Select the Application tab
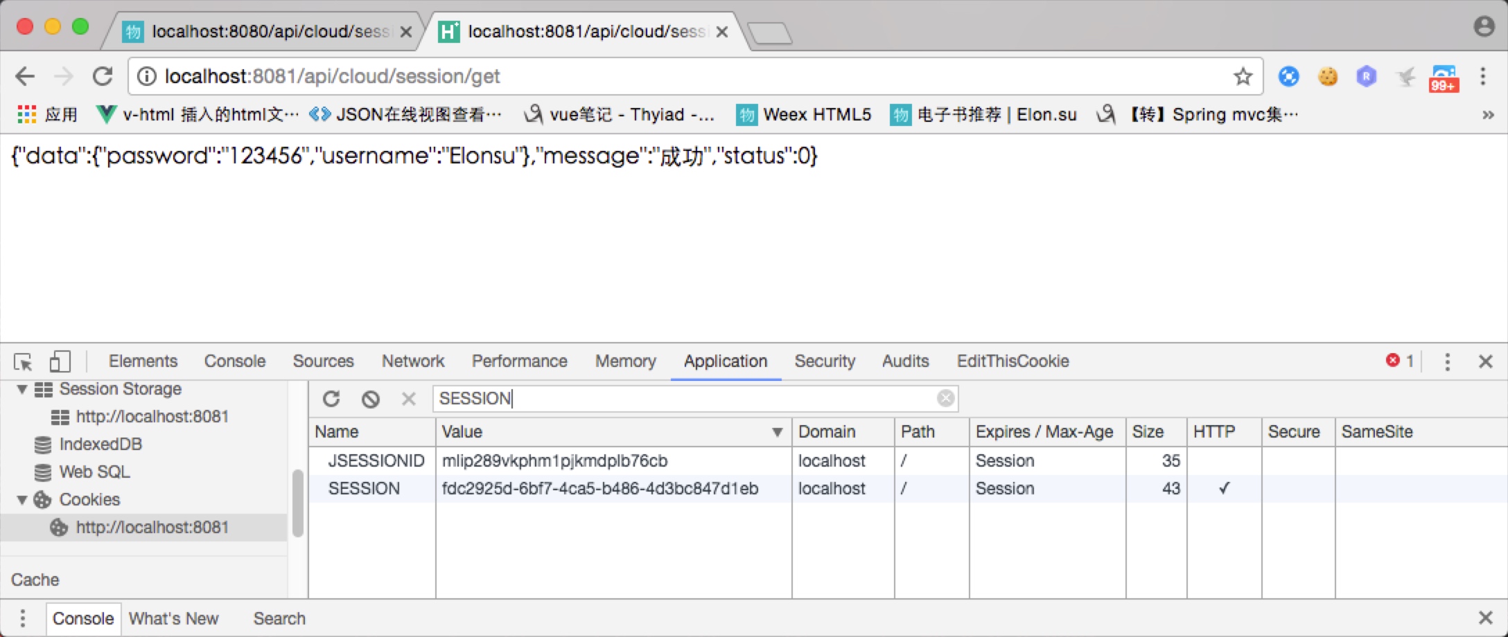This screenshot has width=1508, height=637. pos(726,361)
